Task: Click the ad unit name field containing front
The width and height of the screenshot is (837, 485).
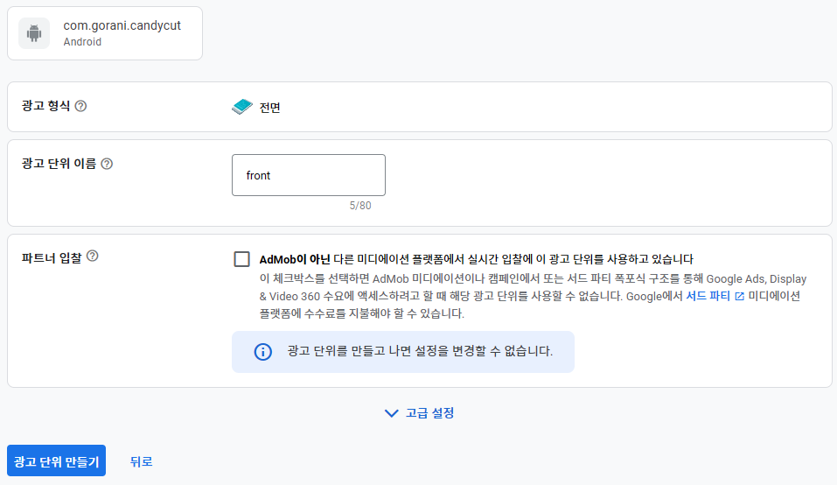Action: coord(309,175)
